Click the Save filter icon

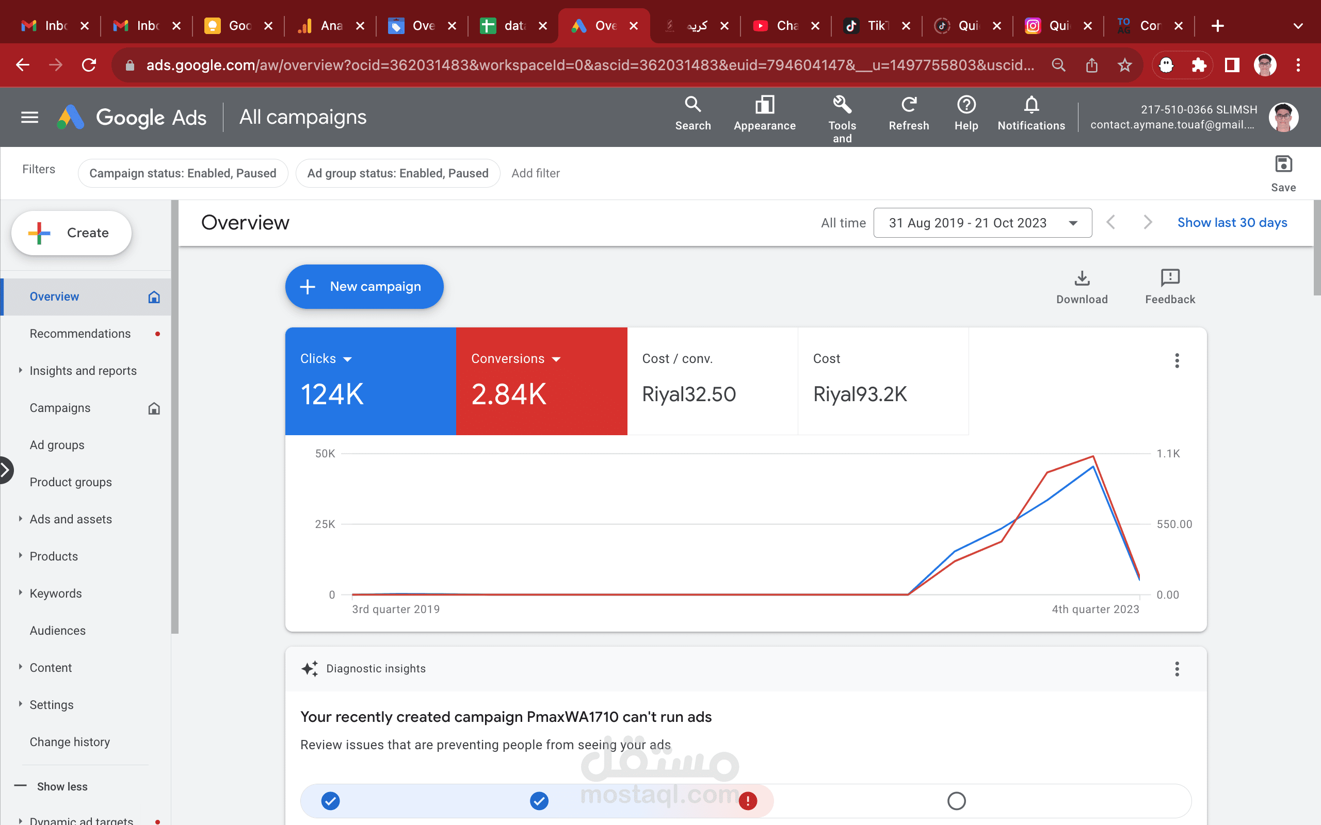(1283, 164)
